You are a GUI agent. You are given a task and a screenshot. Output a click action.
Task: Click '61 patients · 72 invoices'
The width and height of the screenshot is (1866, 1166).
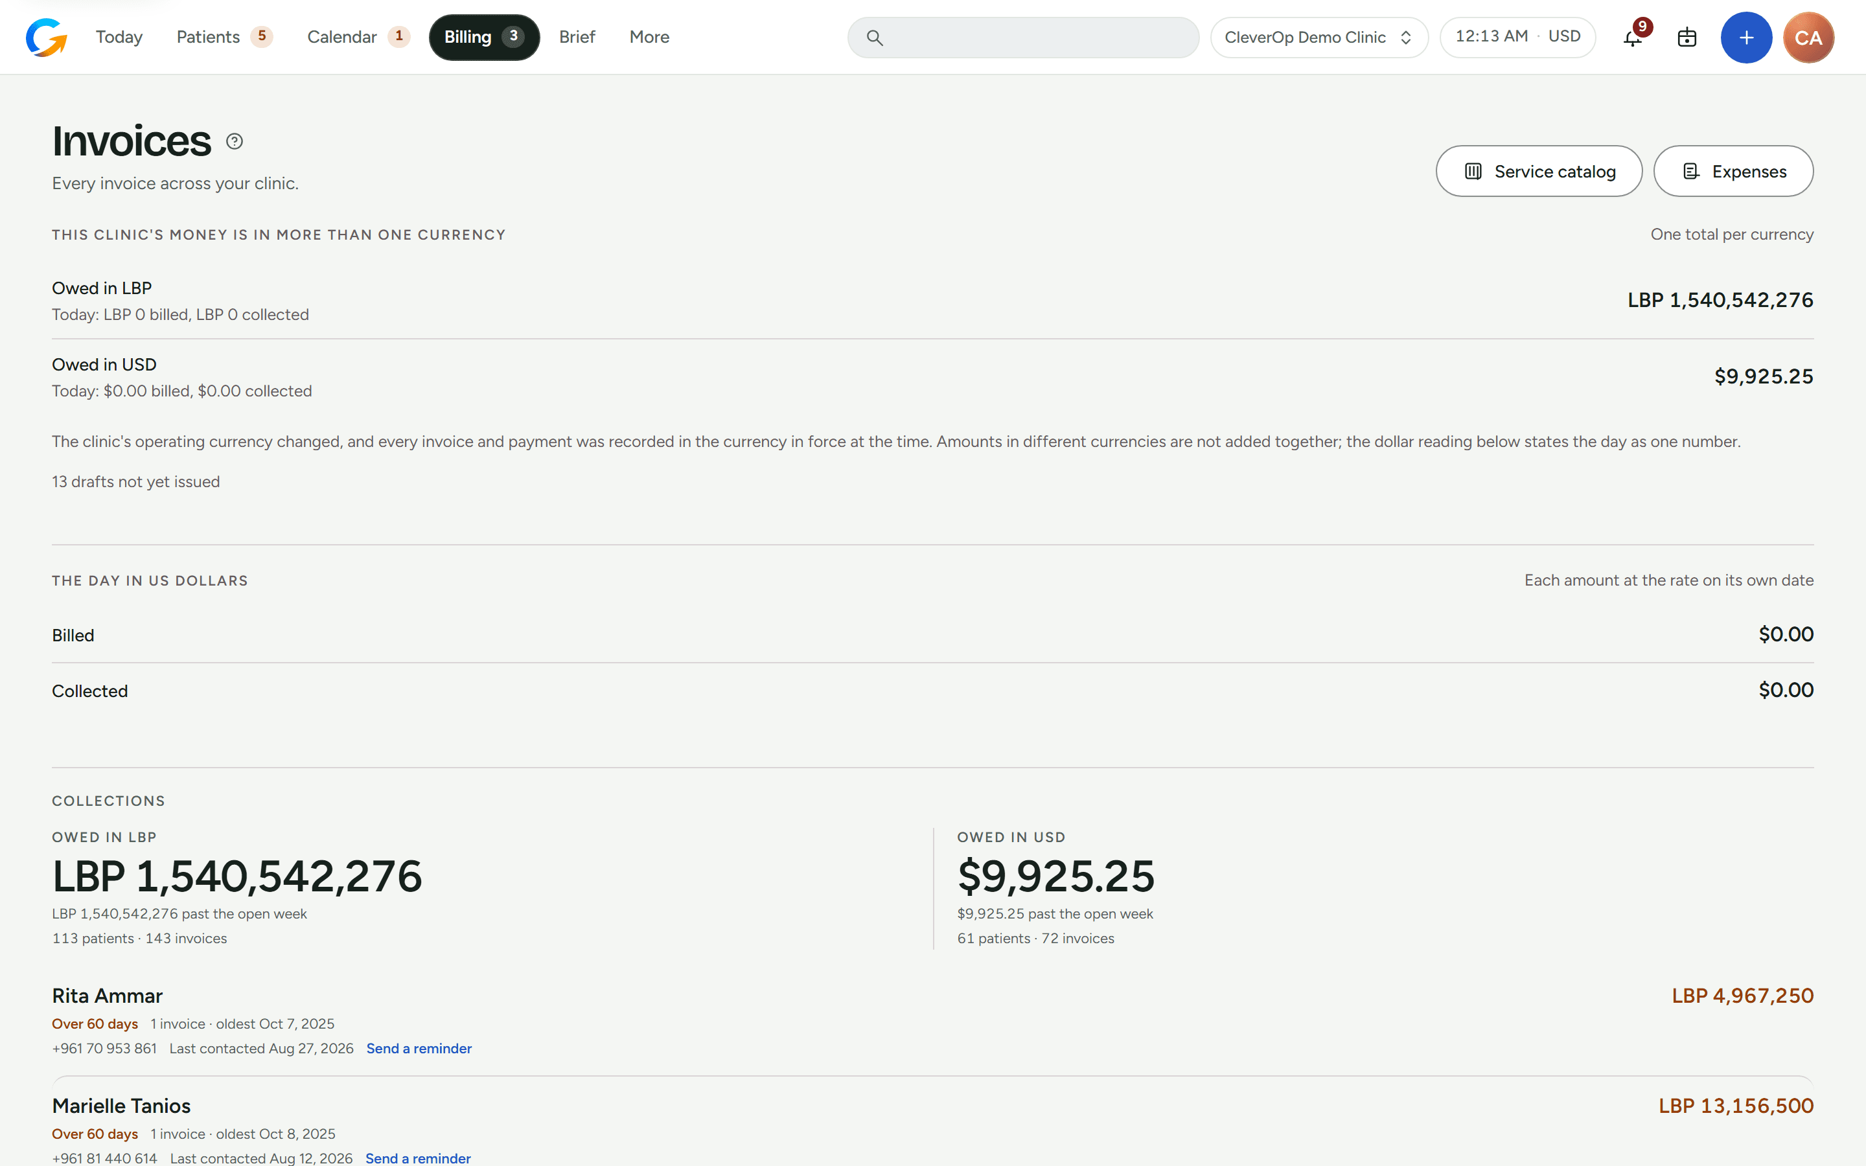click(x=1035, y=939)
